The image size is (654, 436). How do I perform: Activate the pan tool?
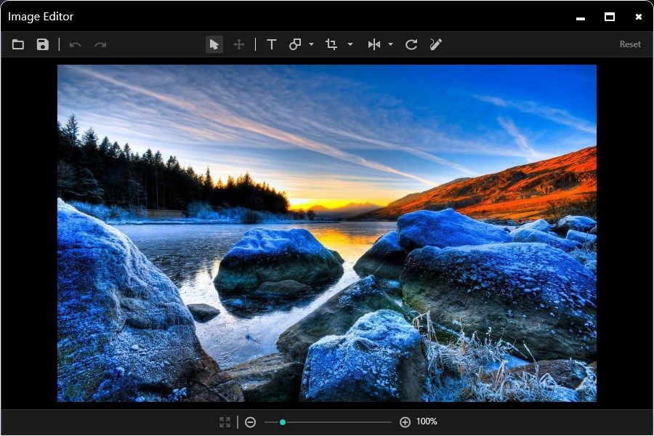(239, 44)
